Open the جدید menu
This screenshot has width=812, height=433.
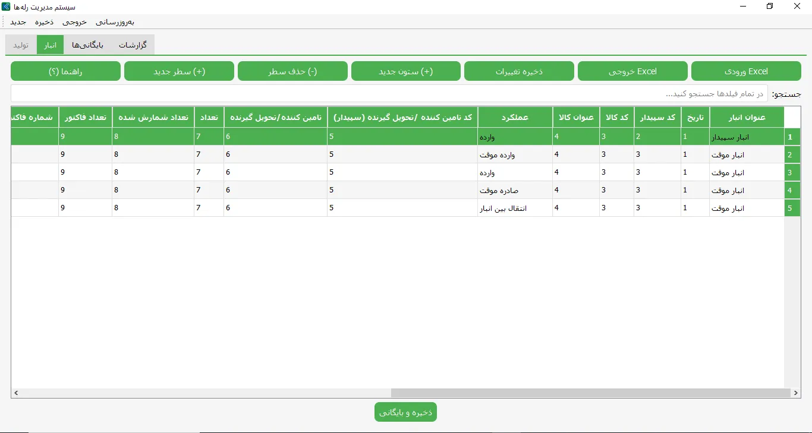[18, 22]
